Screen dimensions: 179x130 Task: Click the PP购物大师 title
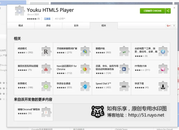(x=141, y=66)
